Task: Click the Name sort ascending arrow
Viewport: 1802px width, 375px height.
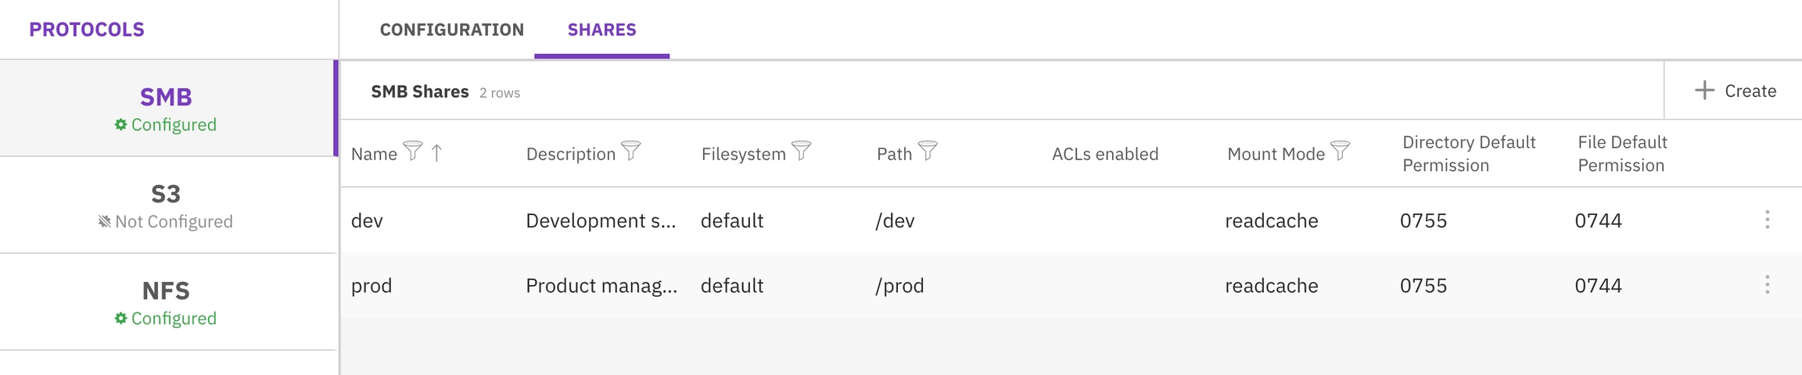Action: pos(437,152)
